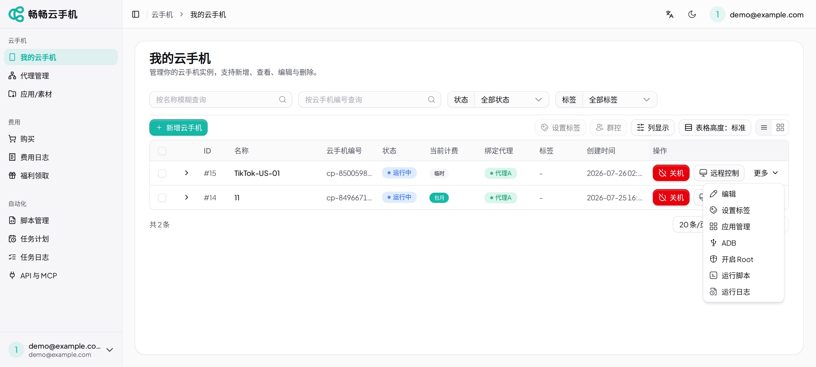
Task: Open 更多 dropdown for TikTok-US-01
Action: pyautogui.click(x=766, y=173)
